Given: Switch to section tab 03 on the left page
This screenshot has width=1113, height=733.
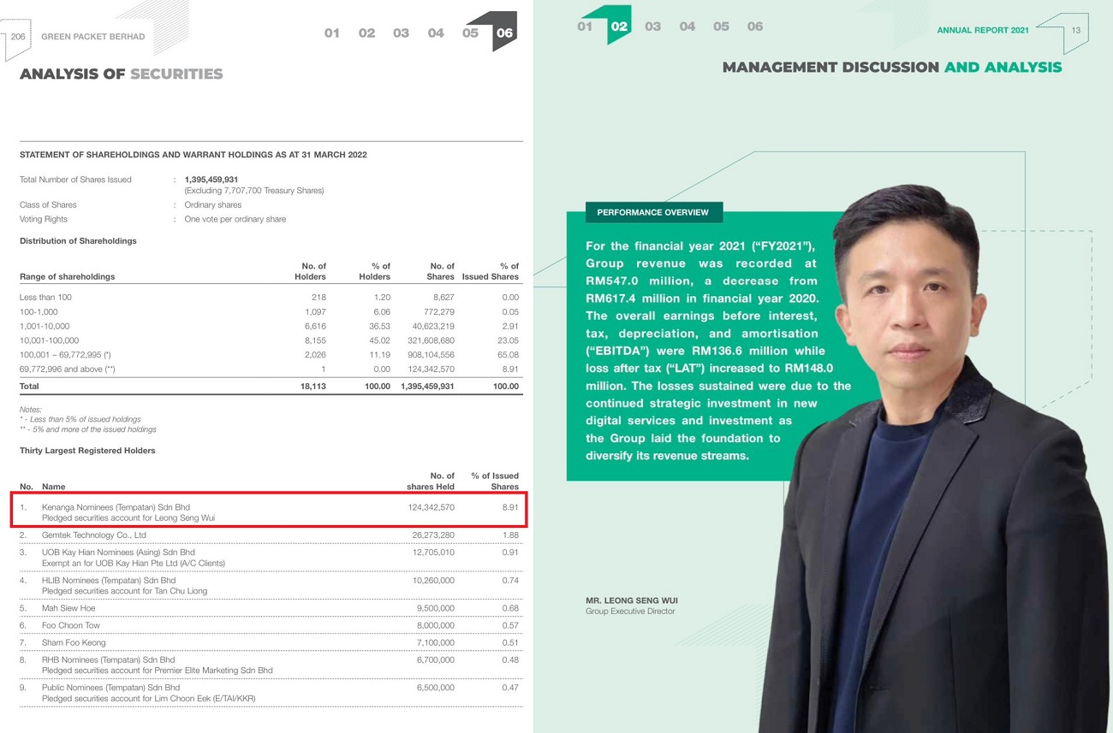Looking at the screenshot, I should tap(400, 33).
